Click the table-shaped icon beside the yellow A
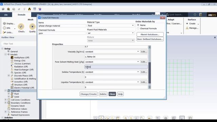The width and height of the screenshot is (217, 122). [x=35, y=9]
